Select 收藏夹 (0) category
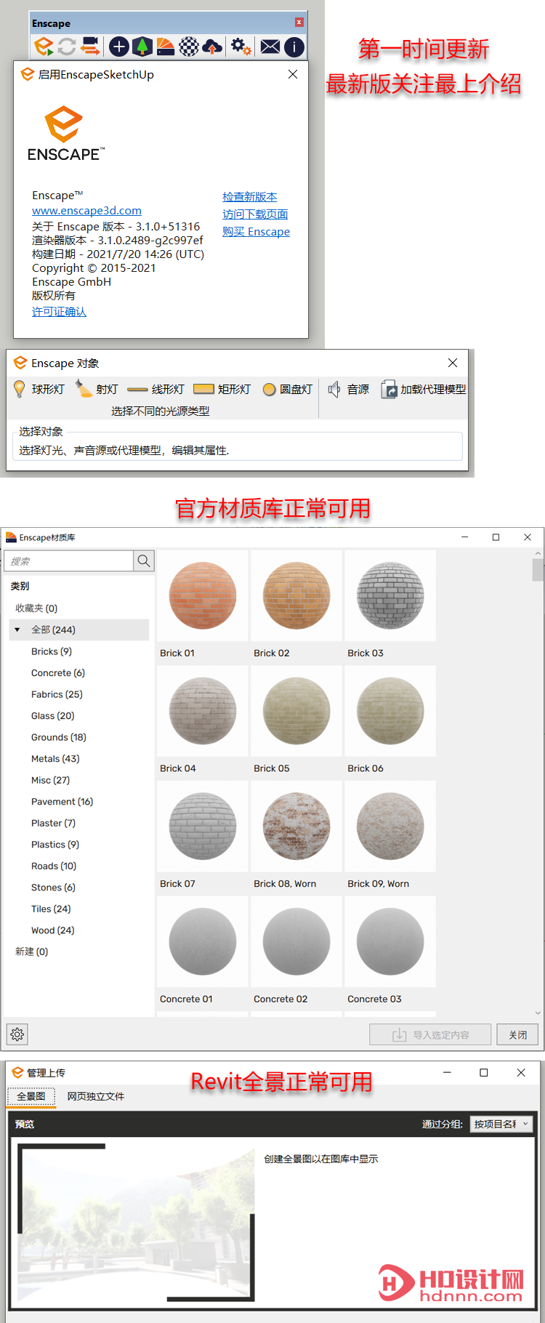 [x=36, y=608]
